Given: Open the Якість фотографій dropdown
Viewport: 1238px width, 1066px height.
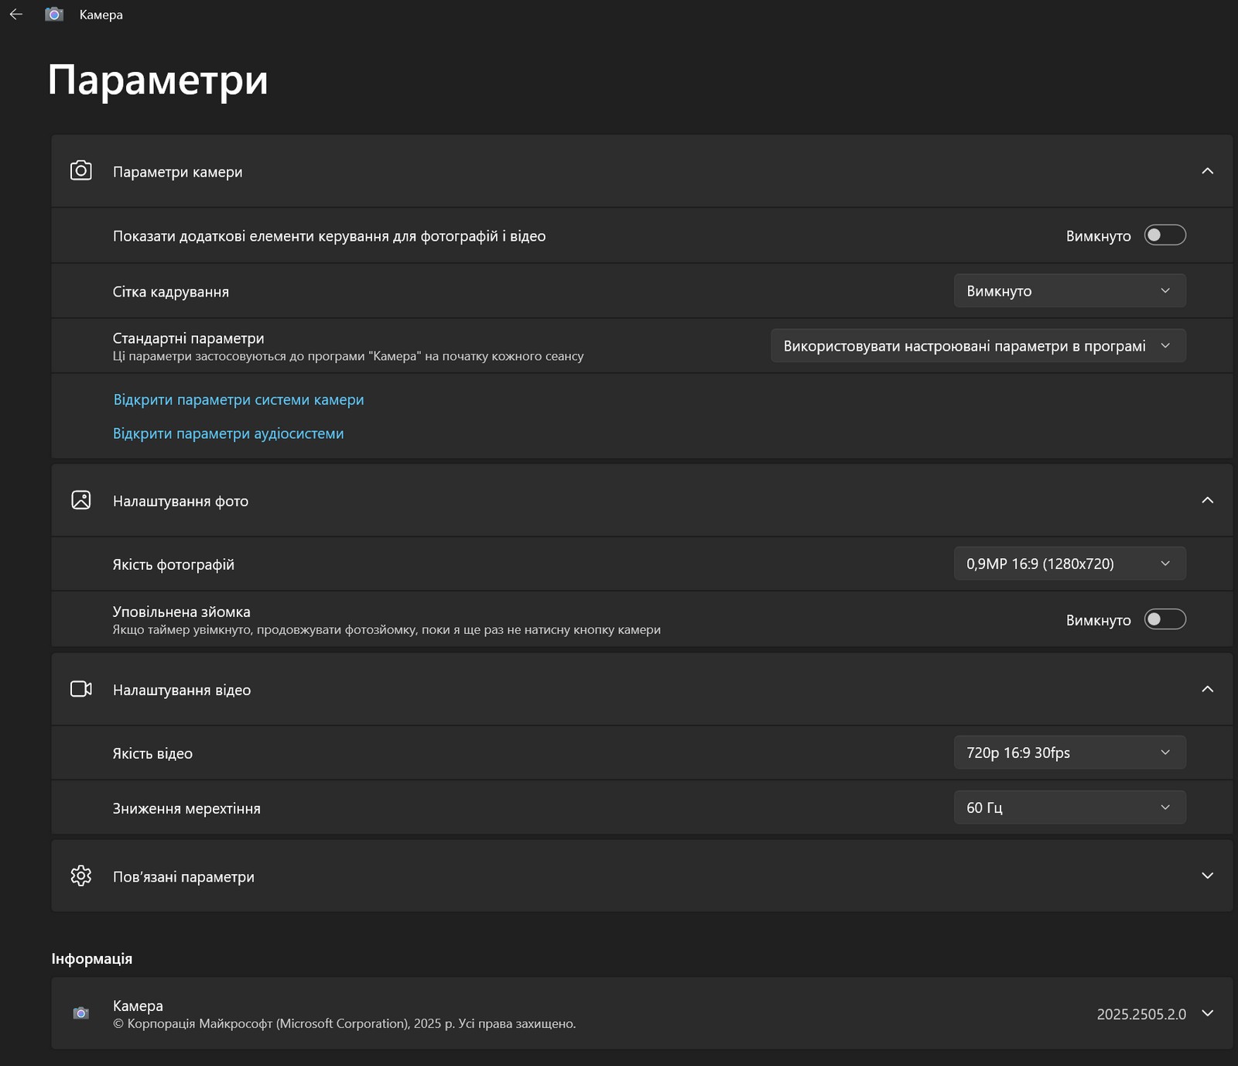Looking at the screenshot, I should tap(1069, 564).
